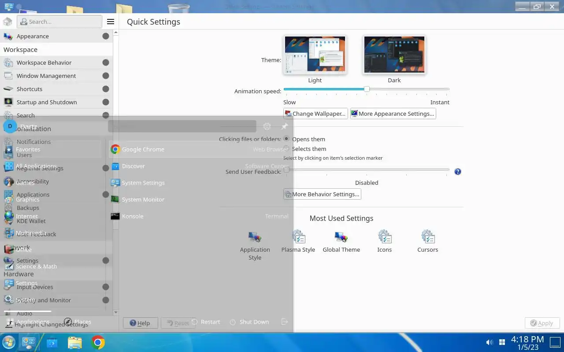Open Startup and Shutdown settings

coord(56,102)
